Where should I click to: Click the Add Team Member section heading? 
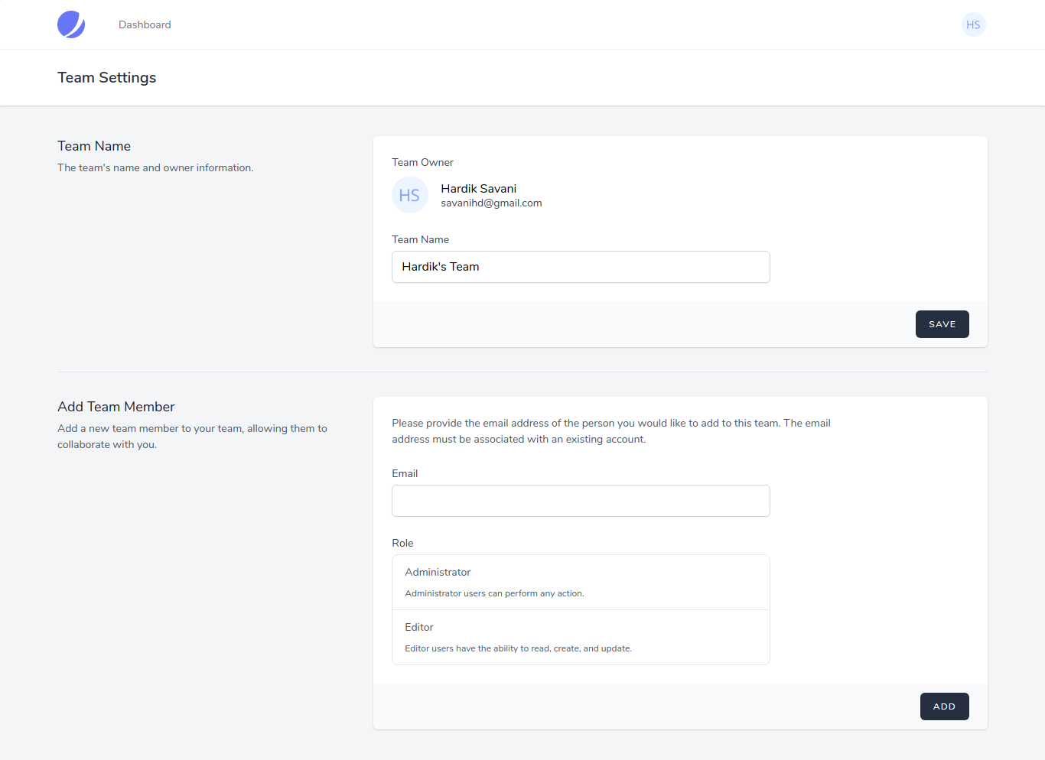pyautogui.click(x=116, y=407)
